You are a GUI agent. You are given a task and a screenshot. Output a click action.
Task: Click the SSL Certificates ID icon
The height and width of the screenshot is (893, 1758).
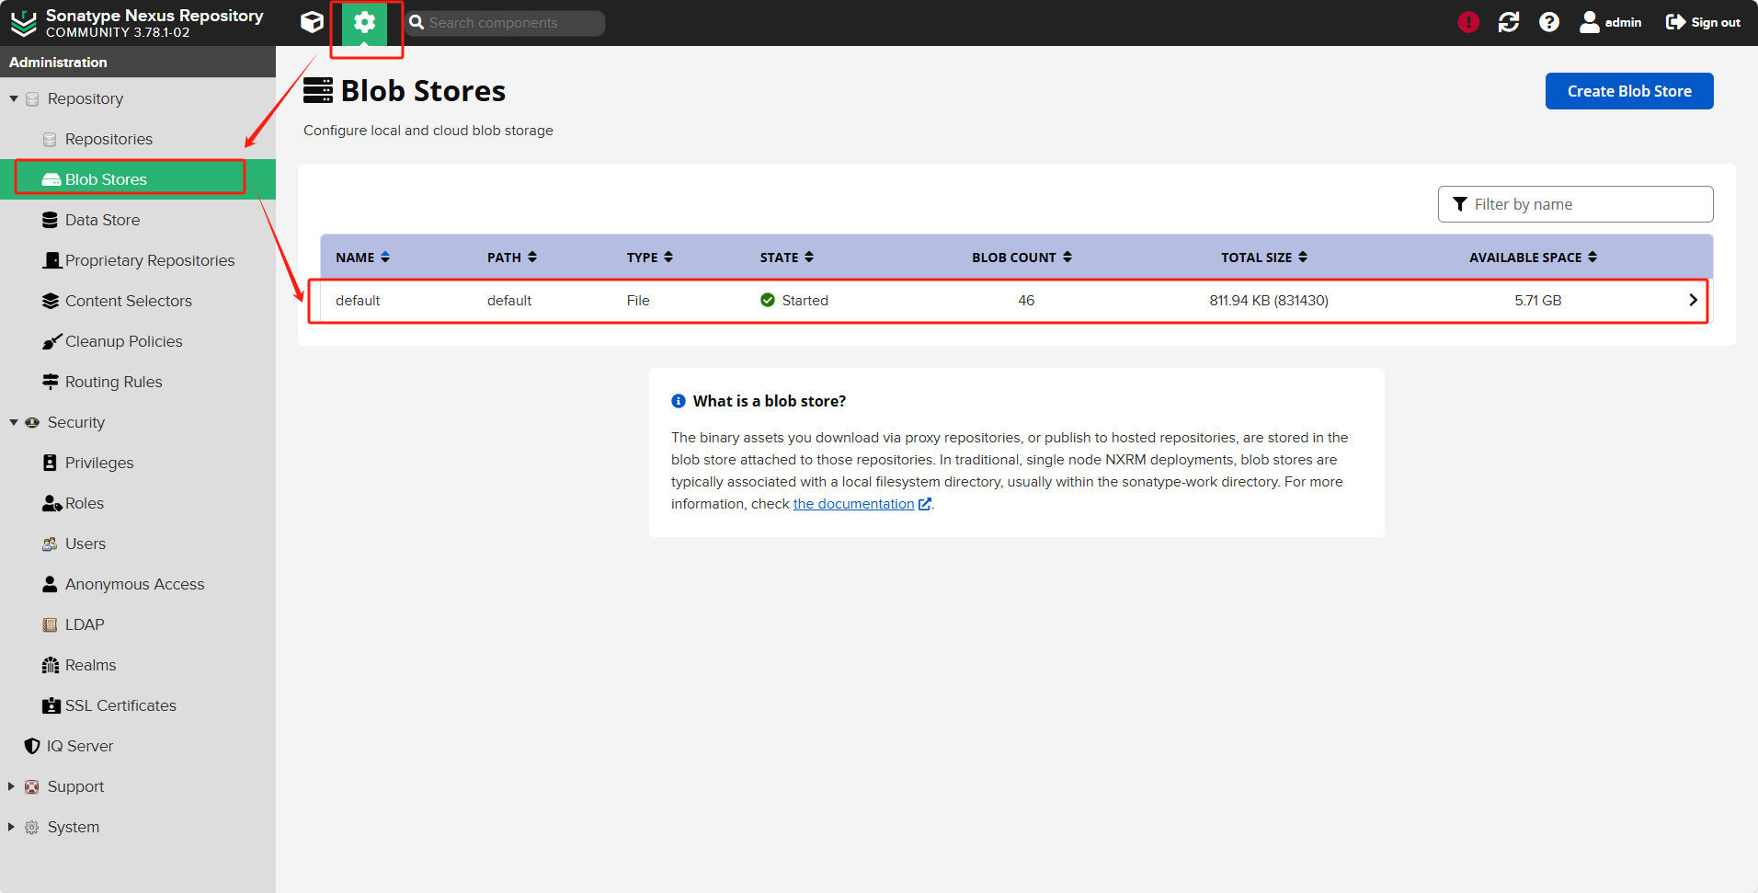tap(51, 705)
